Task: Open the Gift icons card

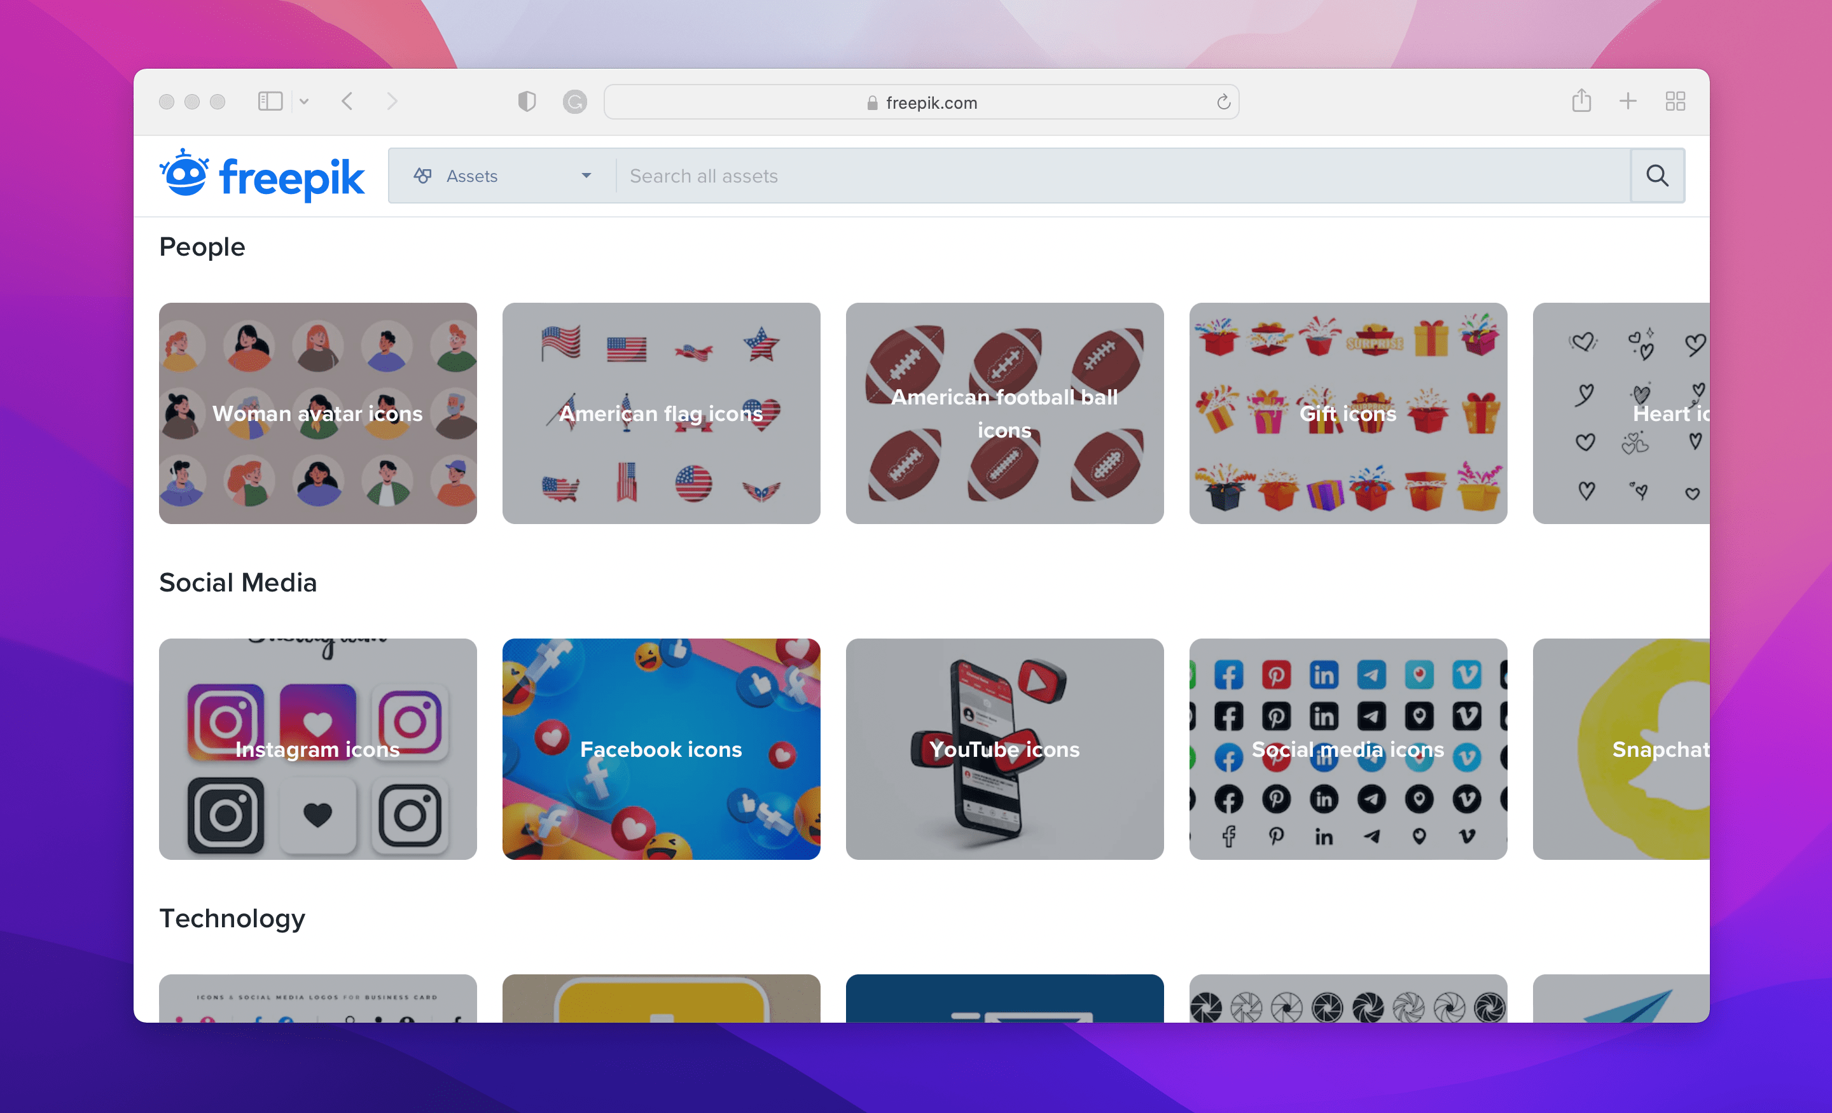Action: (1348, 413)
